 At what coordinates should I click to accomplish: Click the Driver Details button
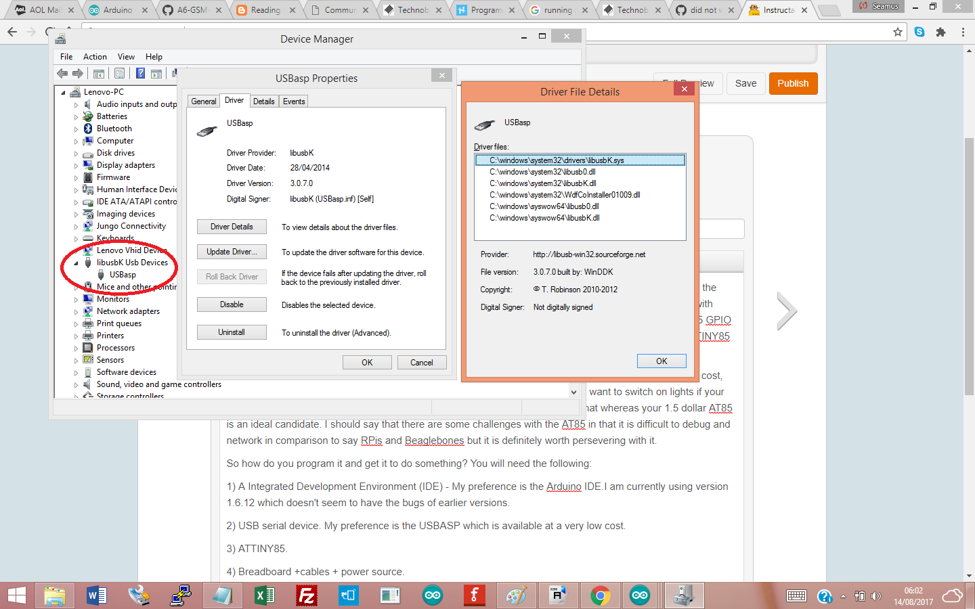pyautogui.click(x=232, y=227)
